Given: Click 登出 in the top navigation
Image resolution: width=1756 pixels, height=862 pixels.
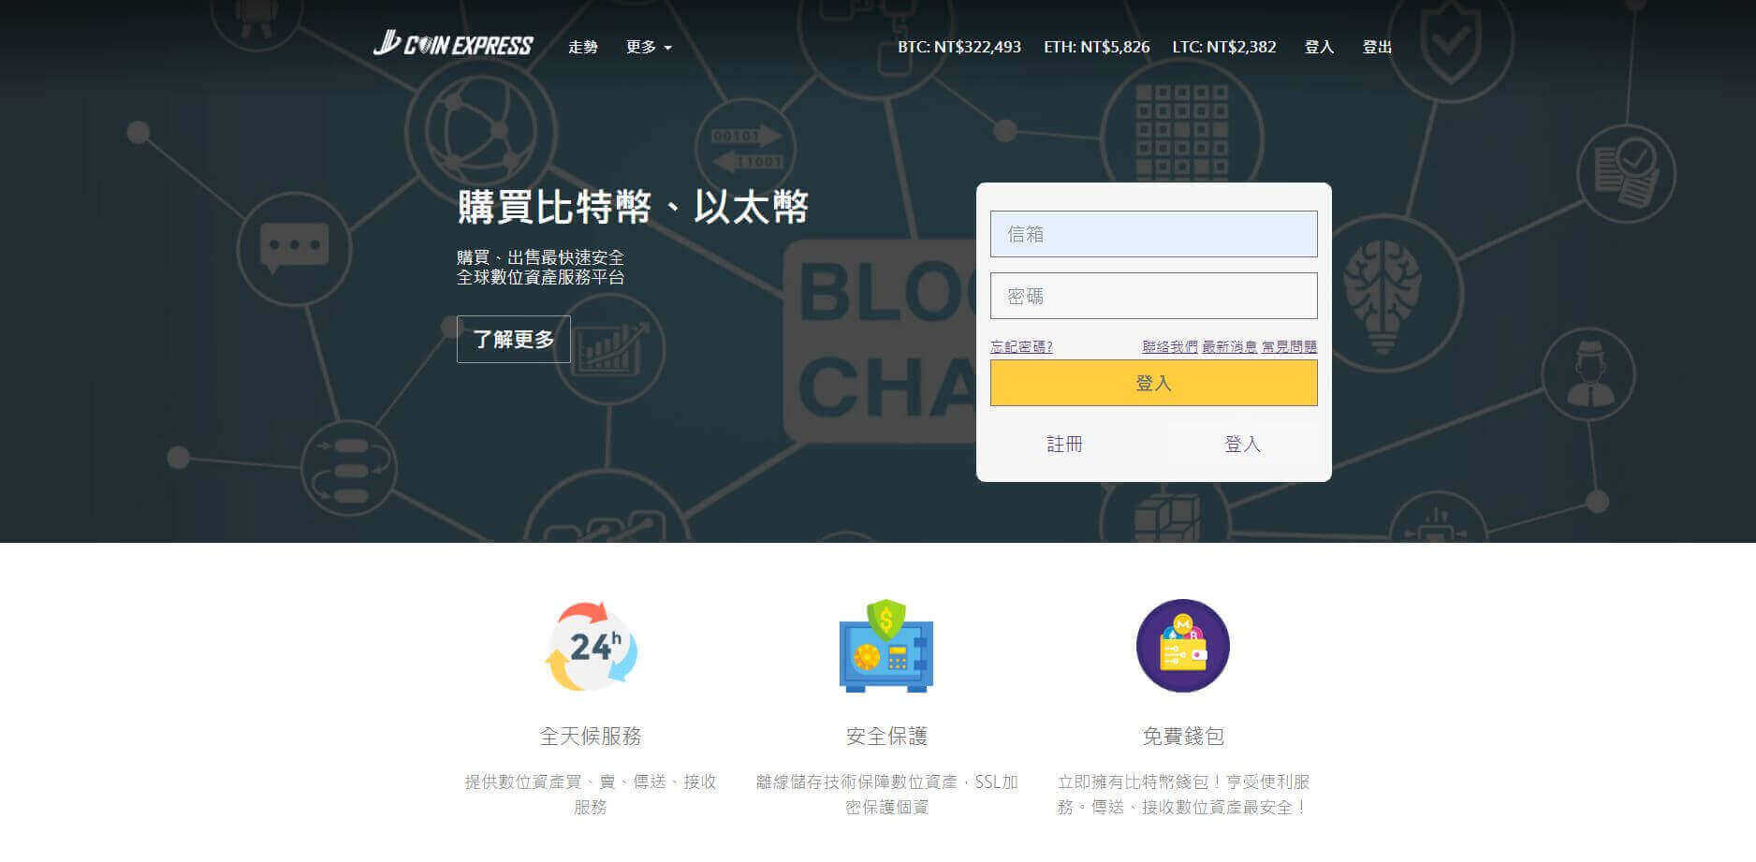Looking at the screenshot, I should click(1377, 47).
